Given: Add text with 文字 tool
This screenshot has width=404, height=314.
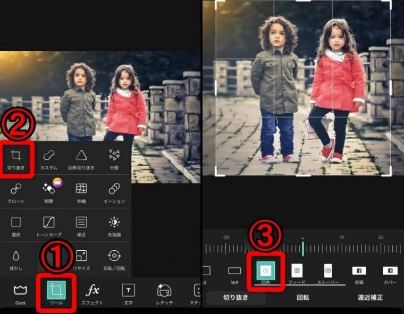Looking at the screenshot, I should [x=128, y=294].
